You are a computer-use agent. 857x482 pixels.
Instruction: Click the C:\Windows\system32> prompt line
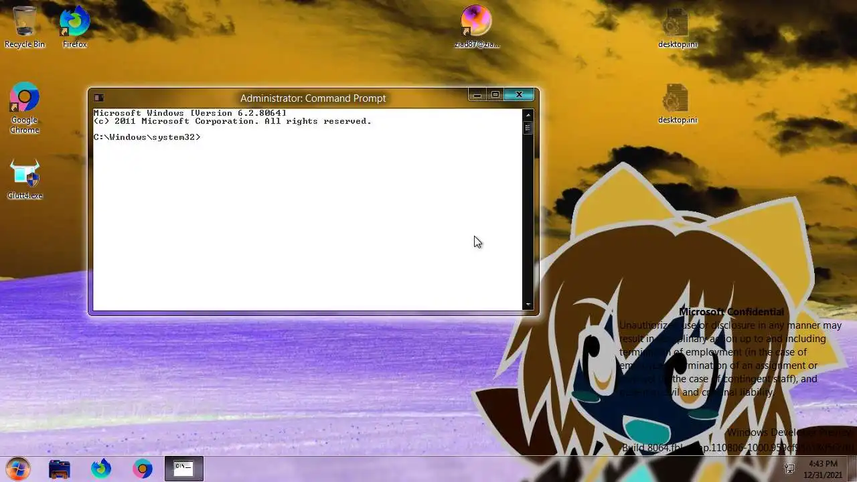click(147, 137)
